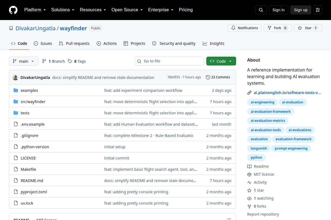Open the README outline list icon
Viewport: 331px width, 220px height.
click(229, 219)
